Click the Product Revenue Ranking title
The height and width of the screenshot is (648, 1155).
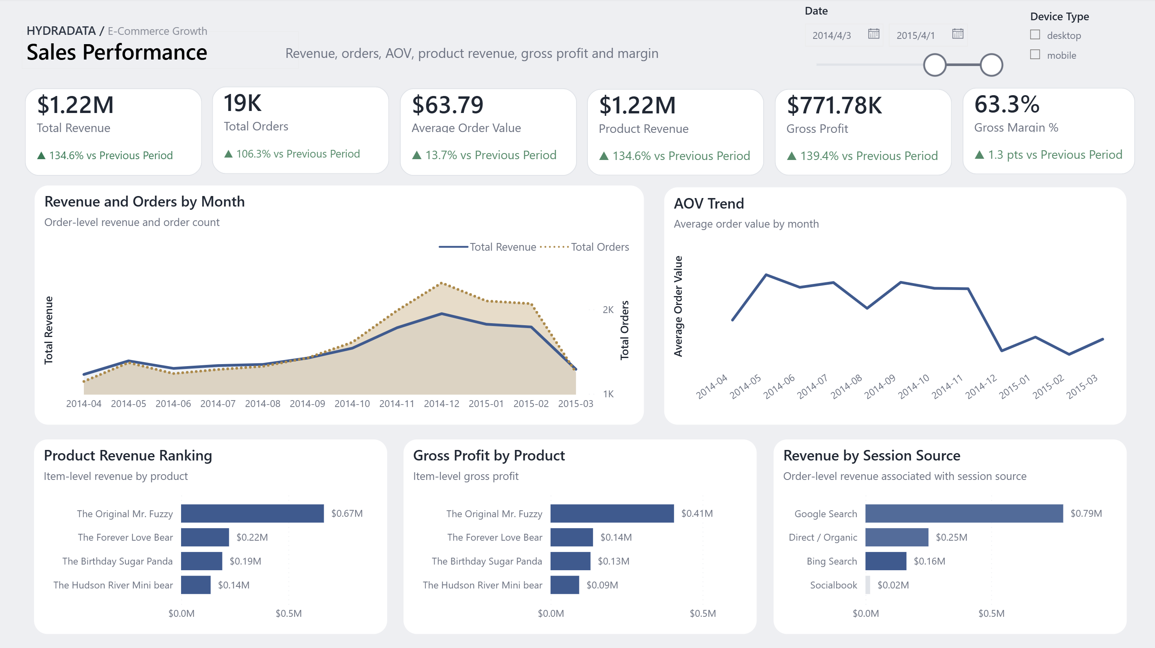coord(128,456)
